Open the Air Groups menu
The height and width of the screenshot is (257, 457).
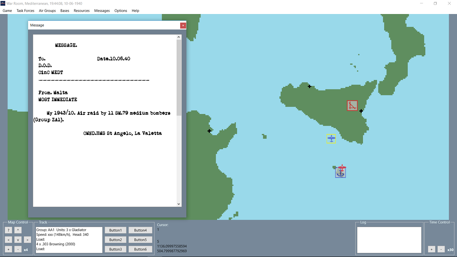pyautogui.click(x=47, y=11)
